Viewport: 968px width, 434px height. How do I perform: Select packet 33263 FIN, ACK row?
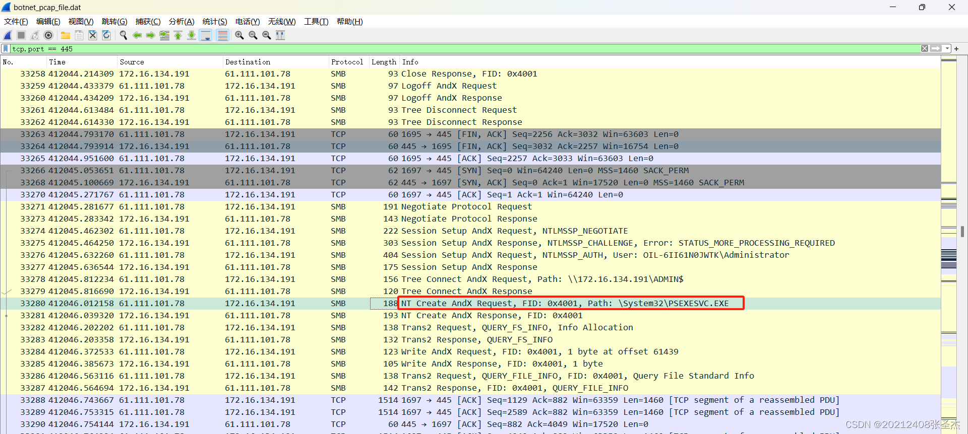click(x=470, y=134)
